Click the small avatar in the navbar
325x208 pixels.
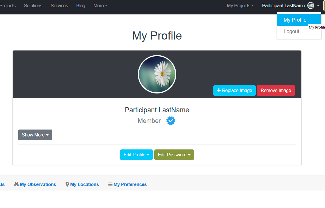(311, 5)
